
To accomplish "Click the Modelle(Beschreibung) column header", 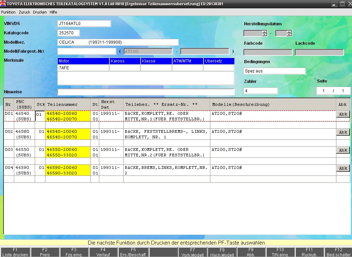I will [x=273, y=104].
